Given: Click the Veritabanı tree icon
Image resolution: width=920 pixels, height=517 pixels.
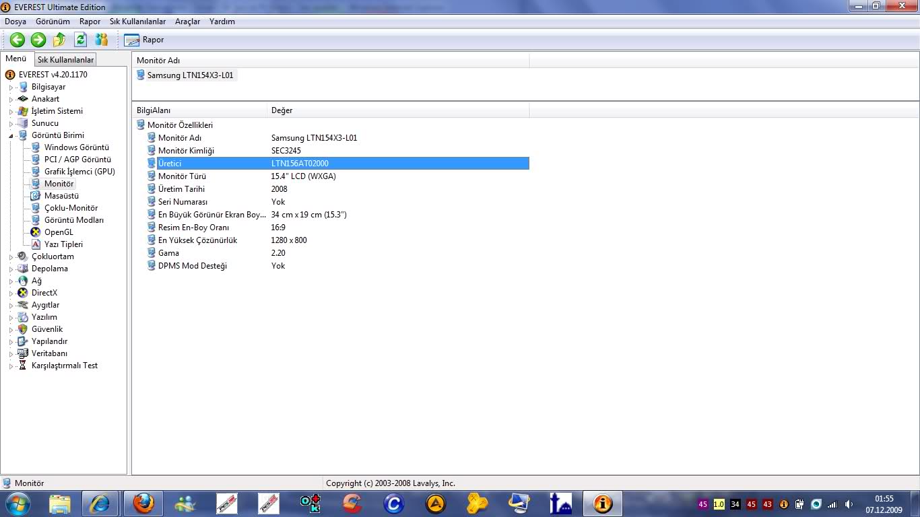Looking at the screenshot, I should 23,353.
